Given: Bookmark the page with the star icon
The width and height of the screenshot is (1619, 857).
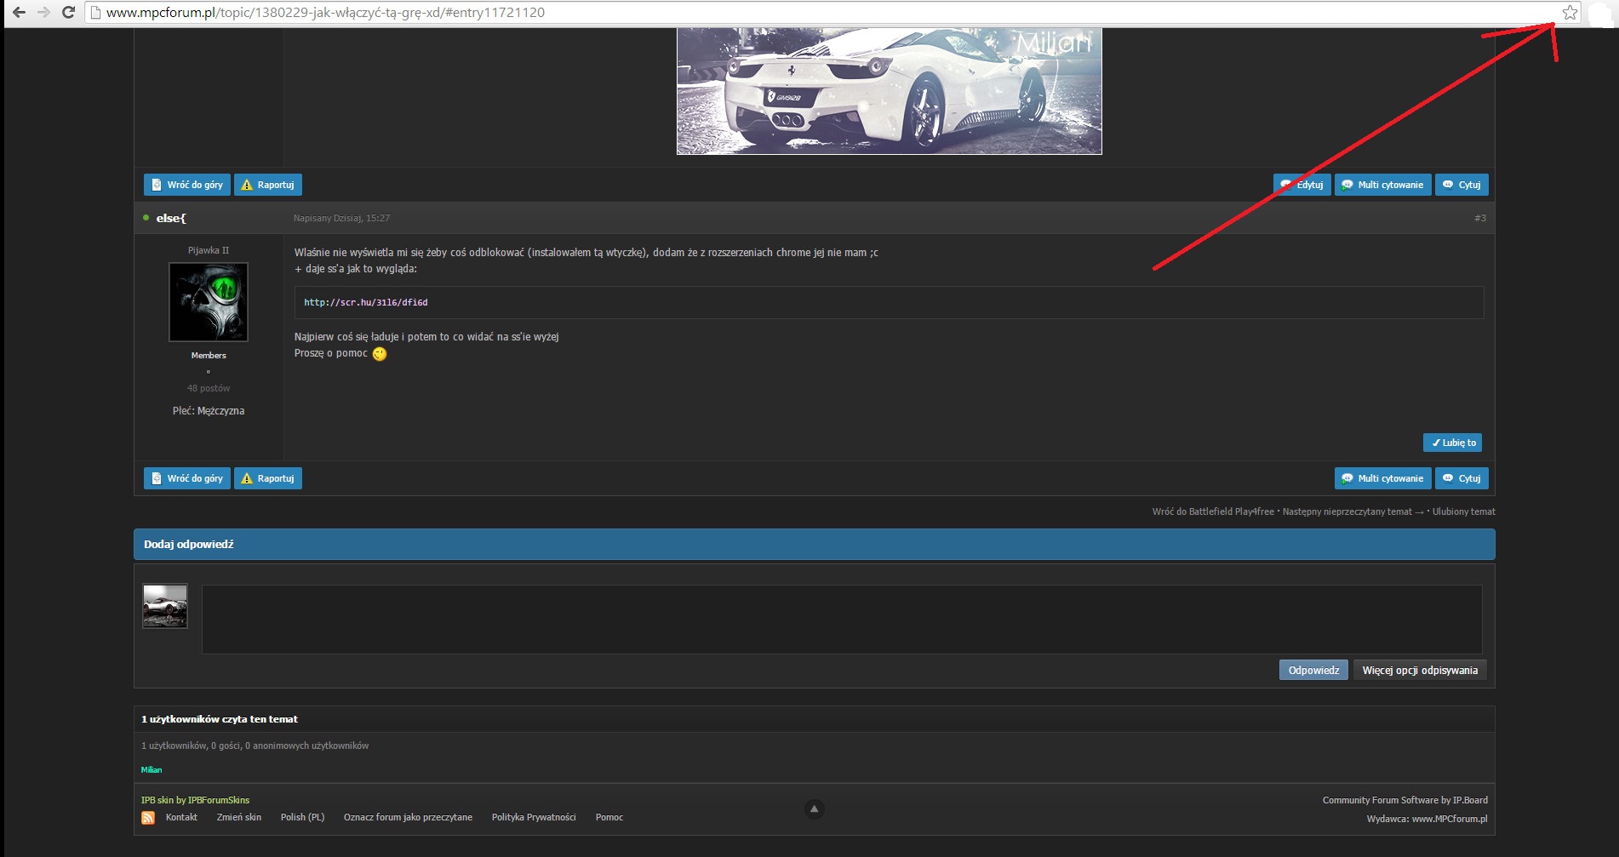Looking at the screenshot, I should (x=1570, y=13).
